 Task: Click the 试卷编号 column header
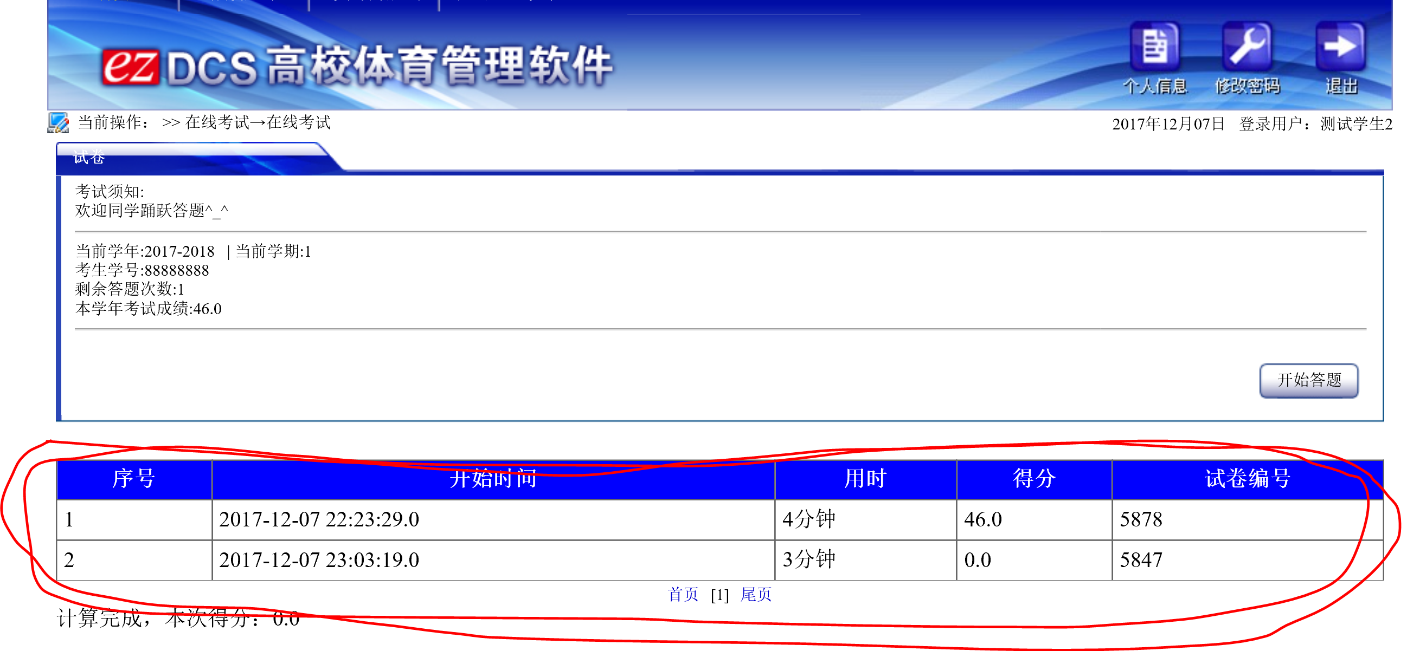tap(1247, 479)
